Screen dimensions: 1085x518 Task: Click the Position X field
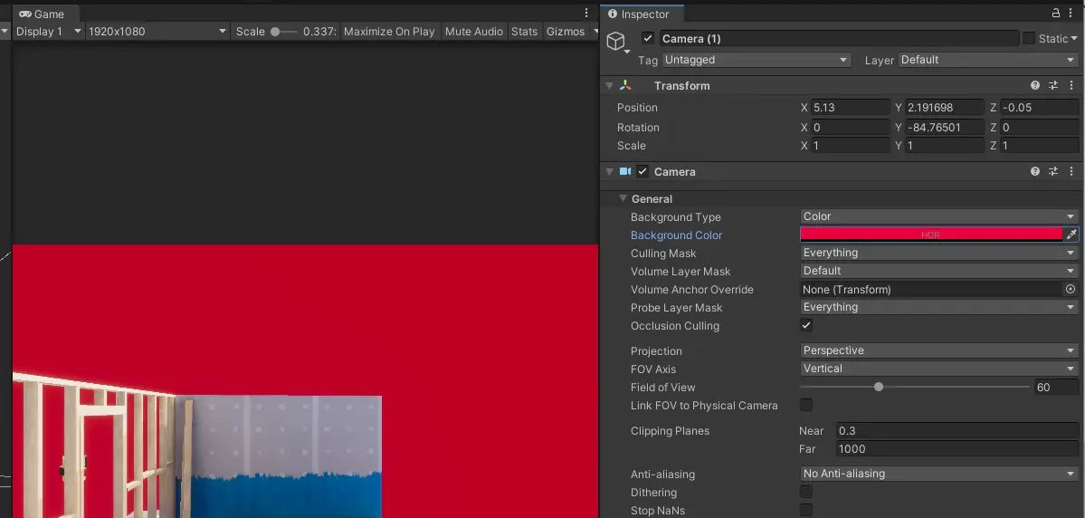coord(851,108)
